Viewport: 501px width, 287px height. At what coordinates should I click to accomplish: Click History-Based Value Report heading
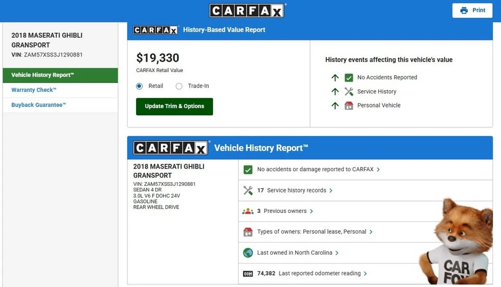224,30
